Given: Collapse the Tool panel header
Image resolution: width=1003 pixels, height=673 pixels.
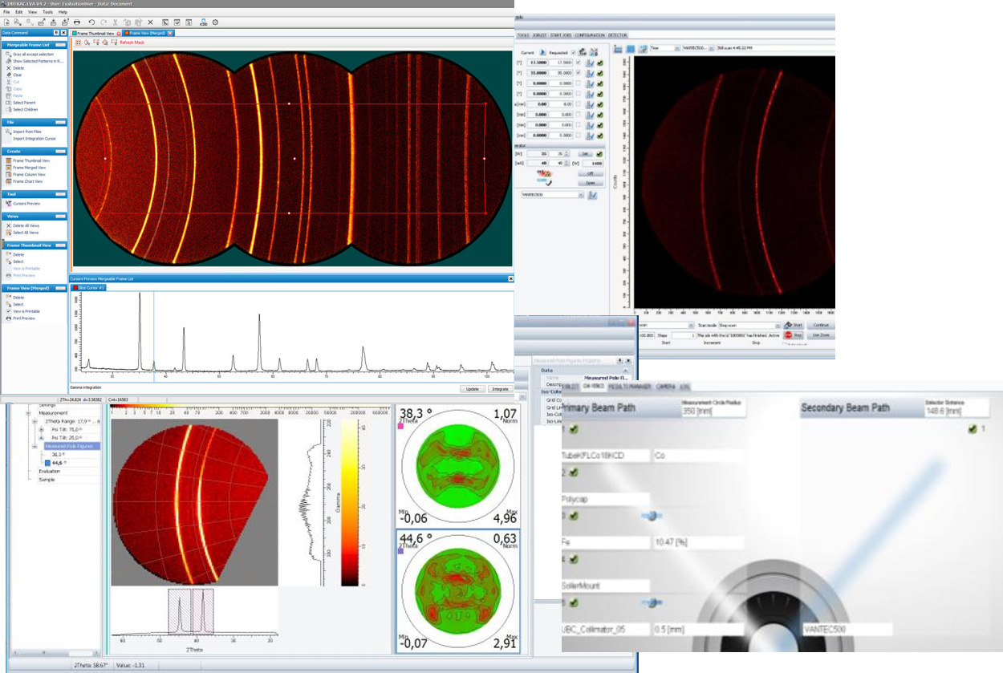Looking at the screenshot, I should pyautogui.click(x=59, y=194).
